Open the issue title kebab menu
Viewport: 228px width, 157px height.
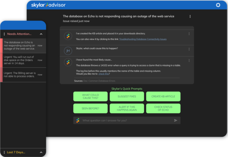[190, 16]
